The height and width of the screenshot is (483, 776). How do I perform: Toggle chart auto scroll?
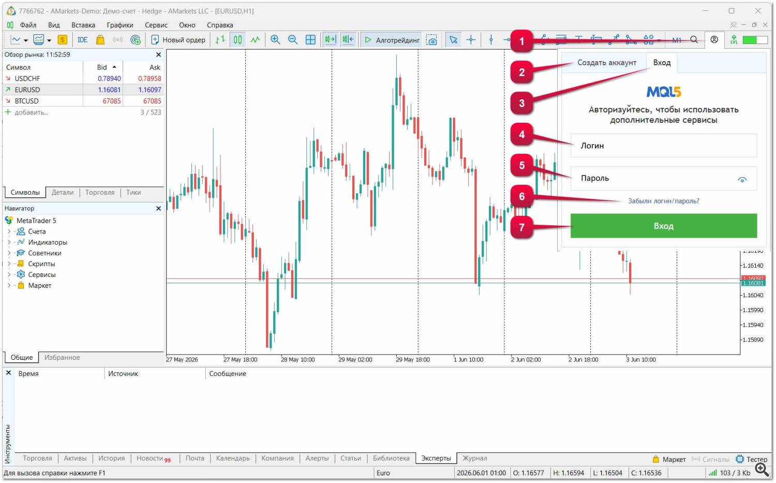point(330,40)
